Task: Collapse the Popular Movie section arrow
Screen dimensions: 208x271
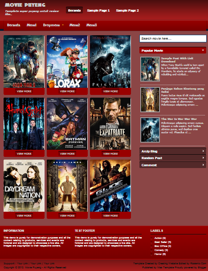Action: (x=203, y=50)
